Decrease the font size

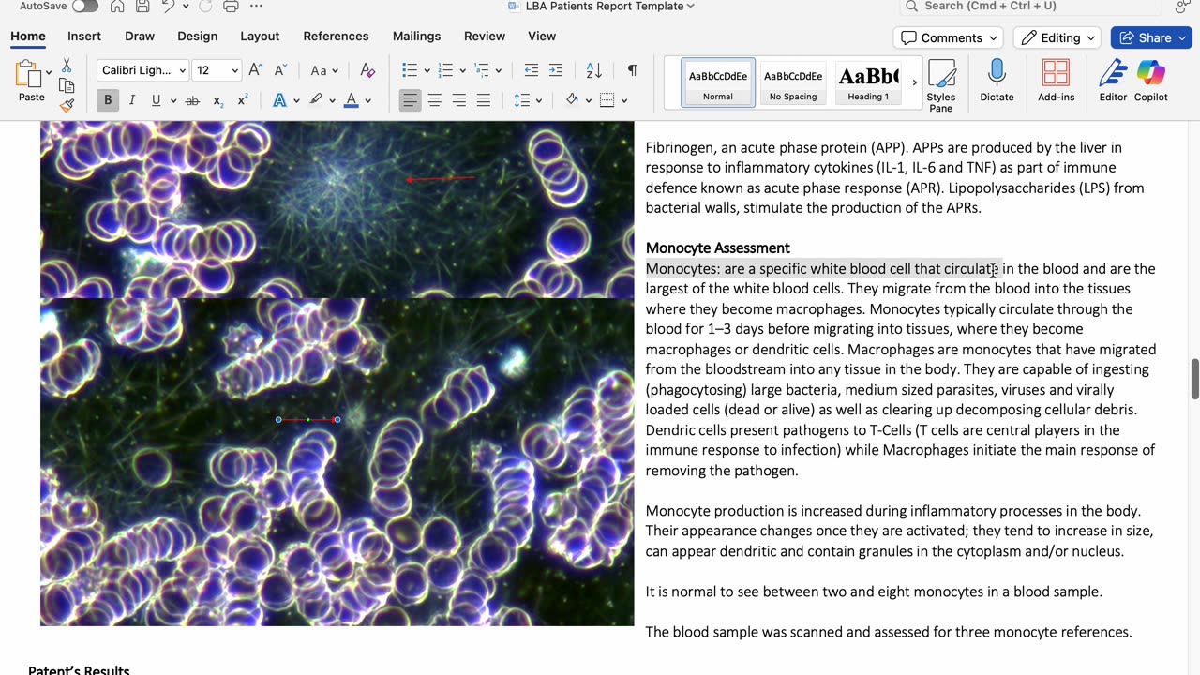(x=280, y=70)
